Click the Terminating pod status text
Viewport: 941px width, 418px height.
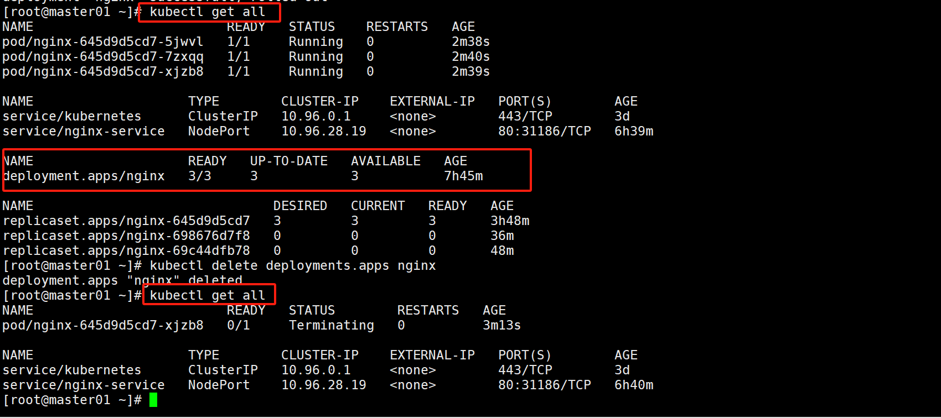331,326
